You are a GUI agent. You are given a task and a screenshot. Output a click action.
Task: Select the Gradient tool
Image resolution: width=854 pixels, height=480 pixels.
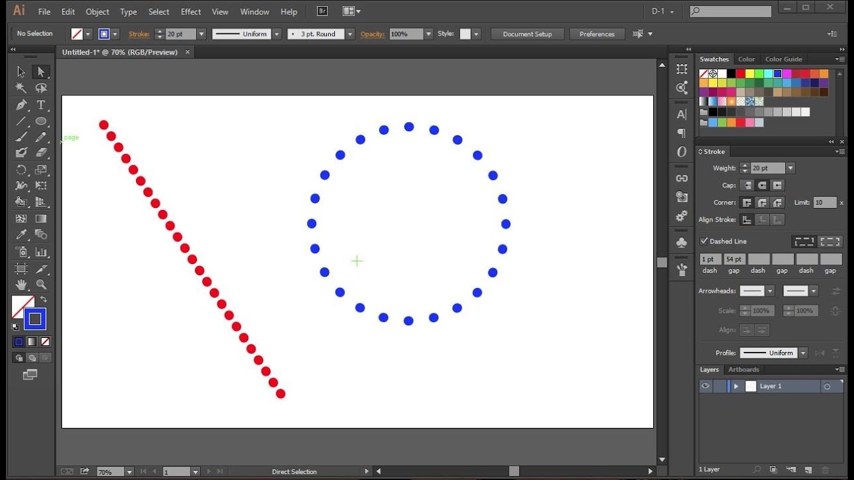(x=41, y=219)
